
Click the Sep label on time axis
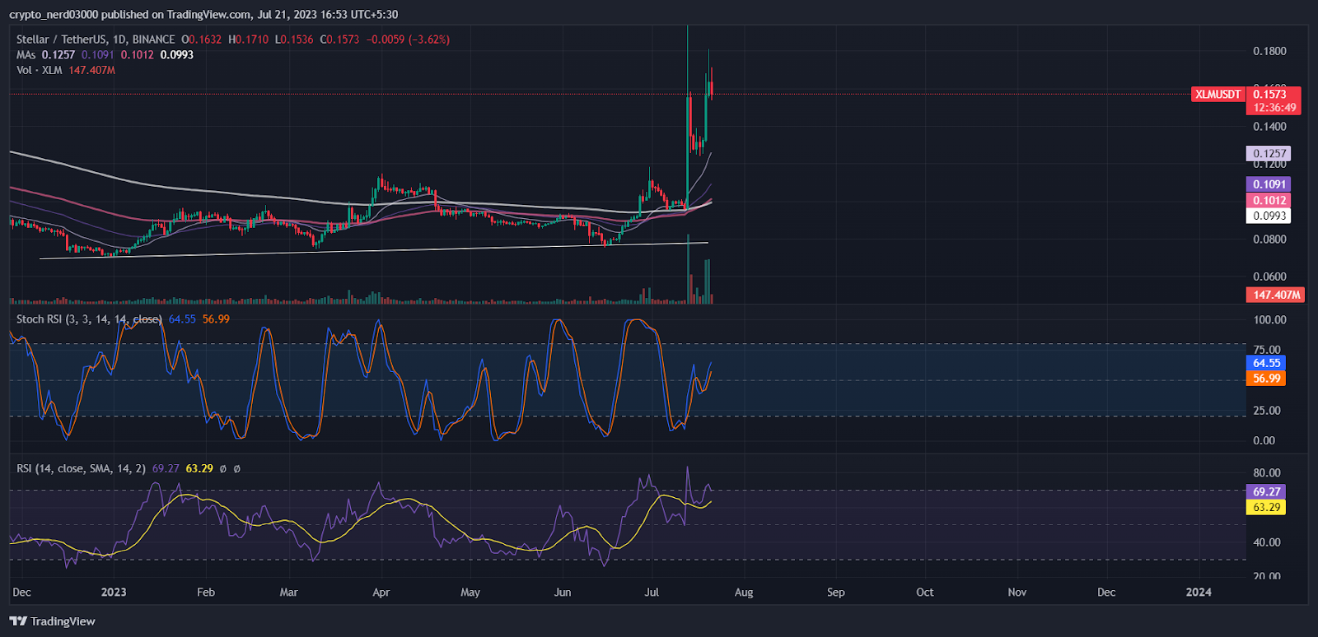pos(836,593)
